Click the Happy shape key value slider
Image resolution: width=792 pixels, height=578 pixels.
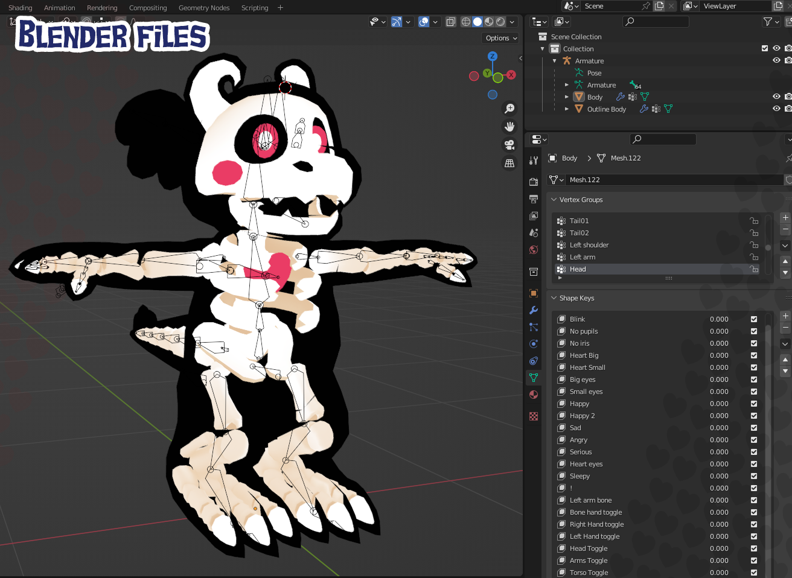point(718,403)
